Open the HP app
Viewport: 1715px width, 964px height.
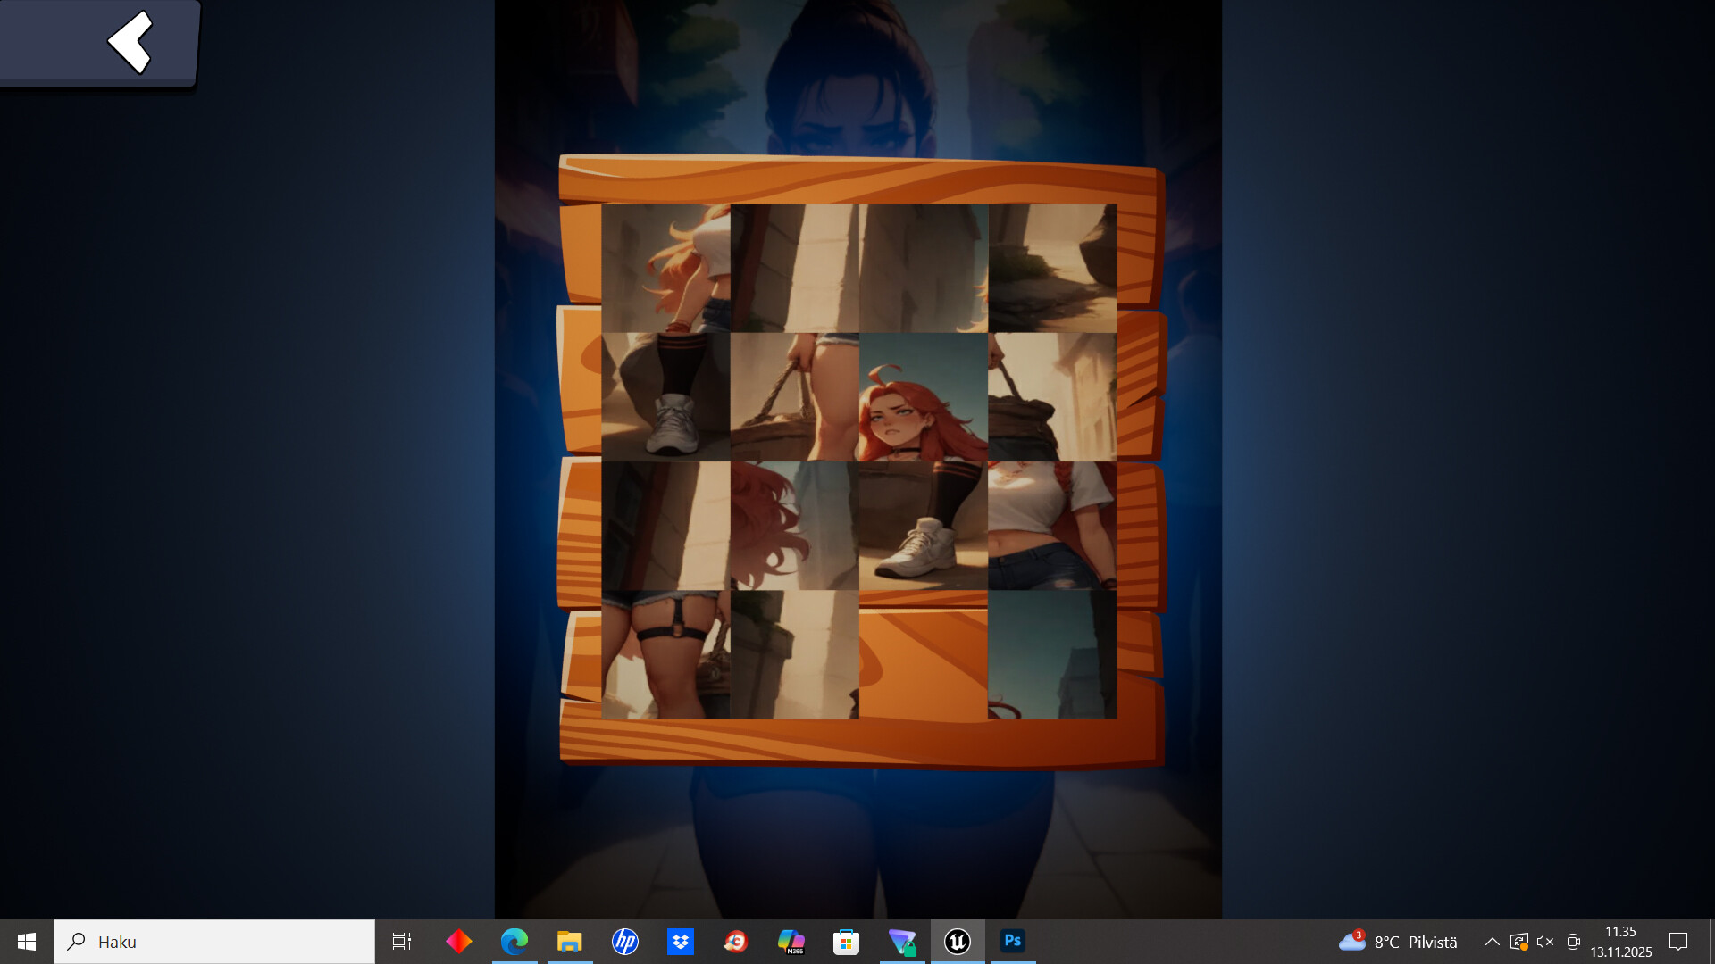tap(625, 941)
